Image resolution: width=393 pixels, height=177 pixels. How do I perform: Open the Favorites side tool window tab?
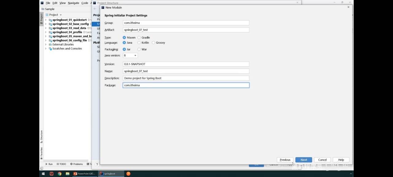click(41, 153)
